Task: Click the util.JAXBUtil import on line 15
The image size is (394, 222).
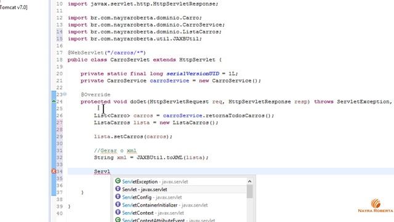Action: 135,39
